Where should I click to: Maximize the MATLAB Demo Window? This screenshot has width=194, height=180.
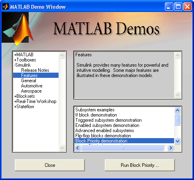pos(178,6)
